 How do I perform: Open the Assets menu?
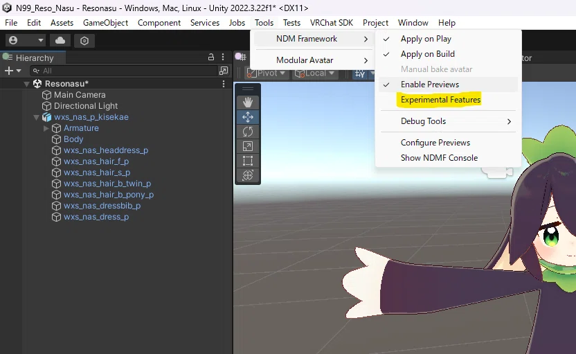[62, 23]
